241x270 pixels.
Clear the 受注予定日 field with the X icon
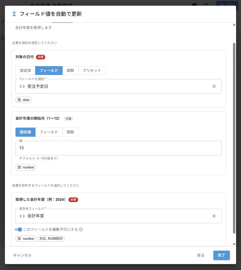214,86
